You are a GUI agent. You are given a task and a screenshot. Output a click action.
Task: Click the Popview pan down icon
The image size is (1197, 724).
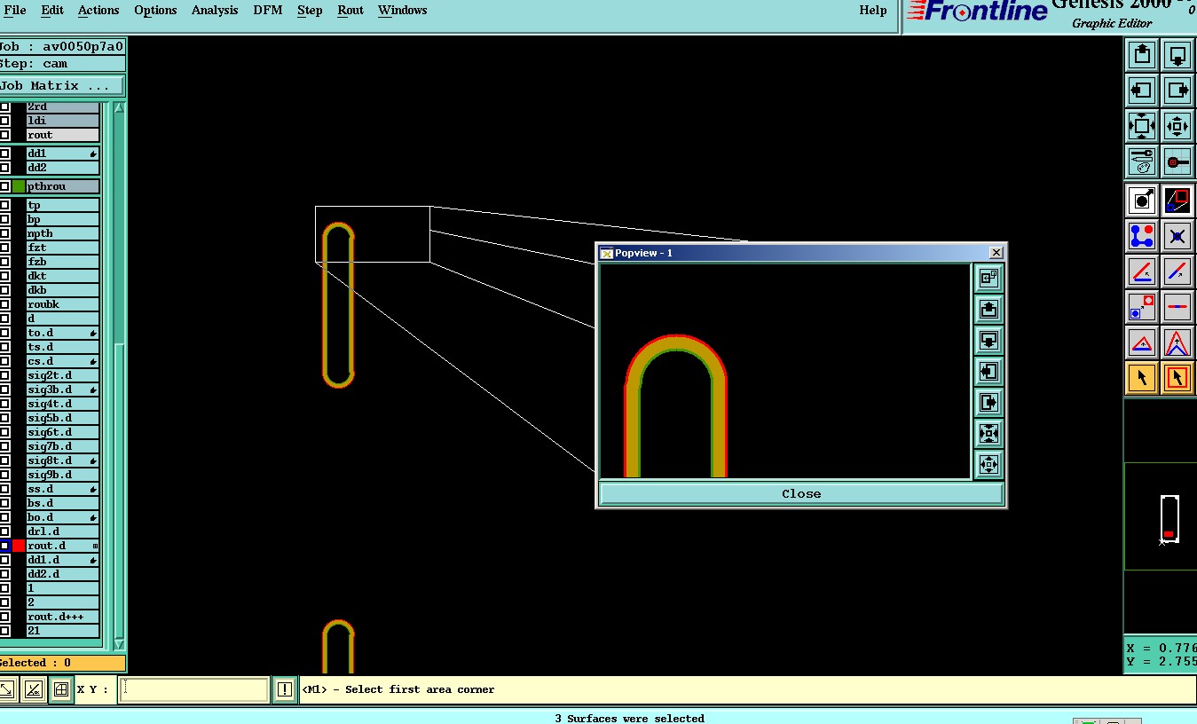(988, 340)
